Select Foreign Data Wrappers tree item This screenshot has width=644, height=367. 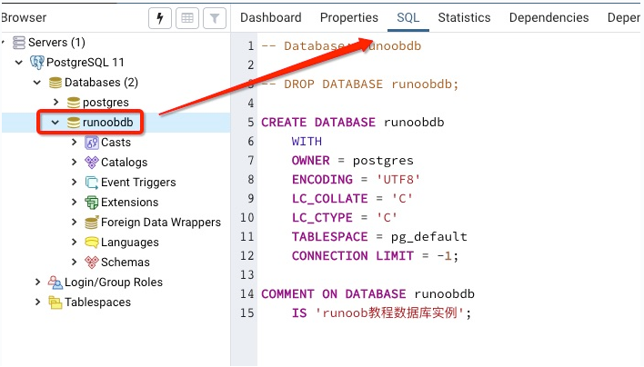point(160,223)
